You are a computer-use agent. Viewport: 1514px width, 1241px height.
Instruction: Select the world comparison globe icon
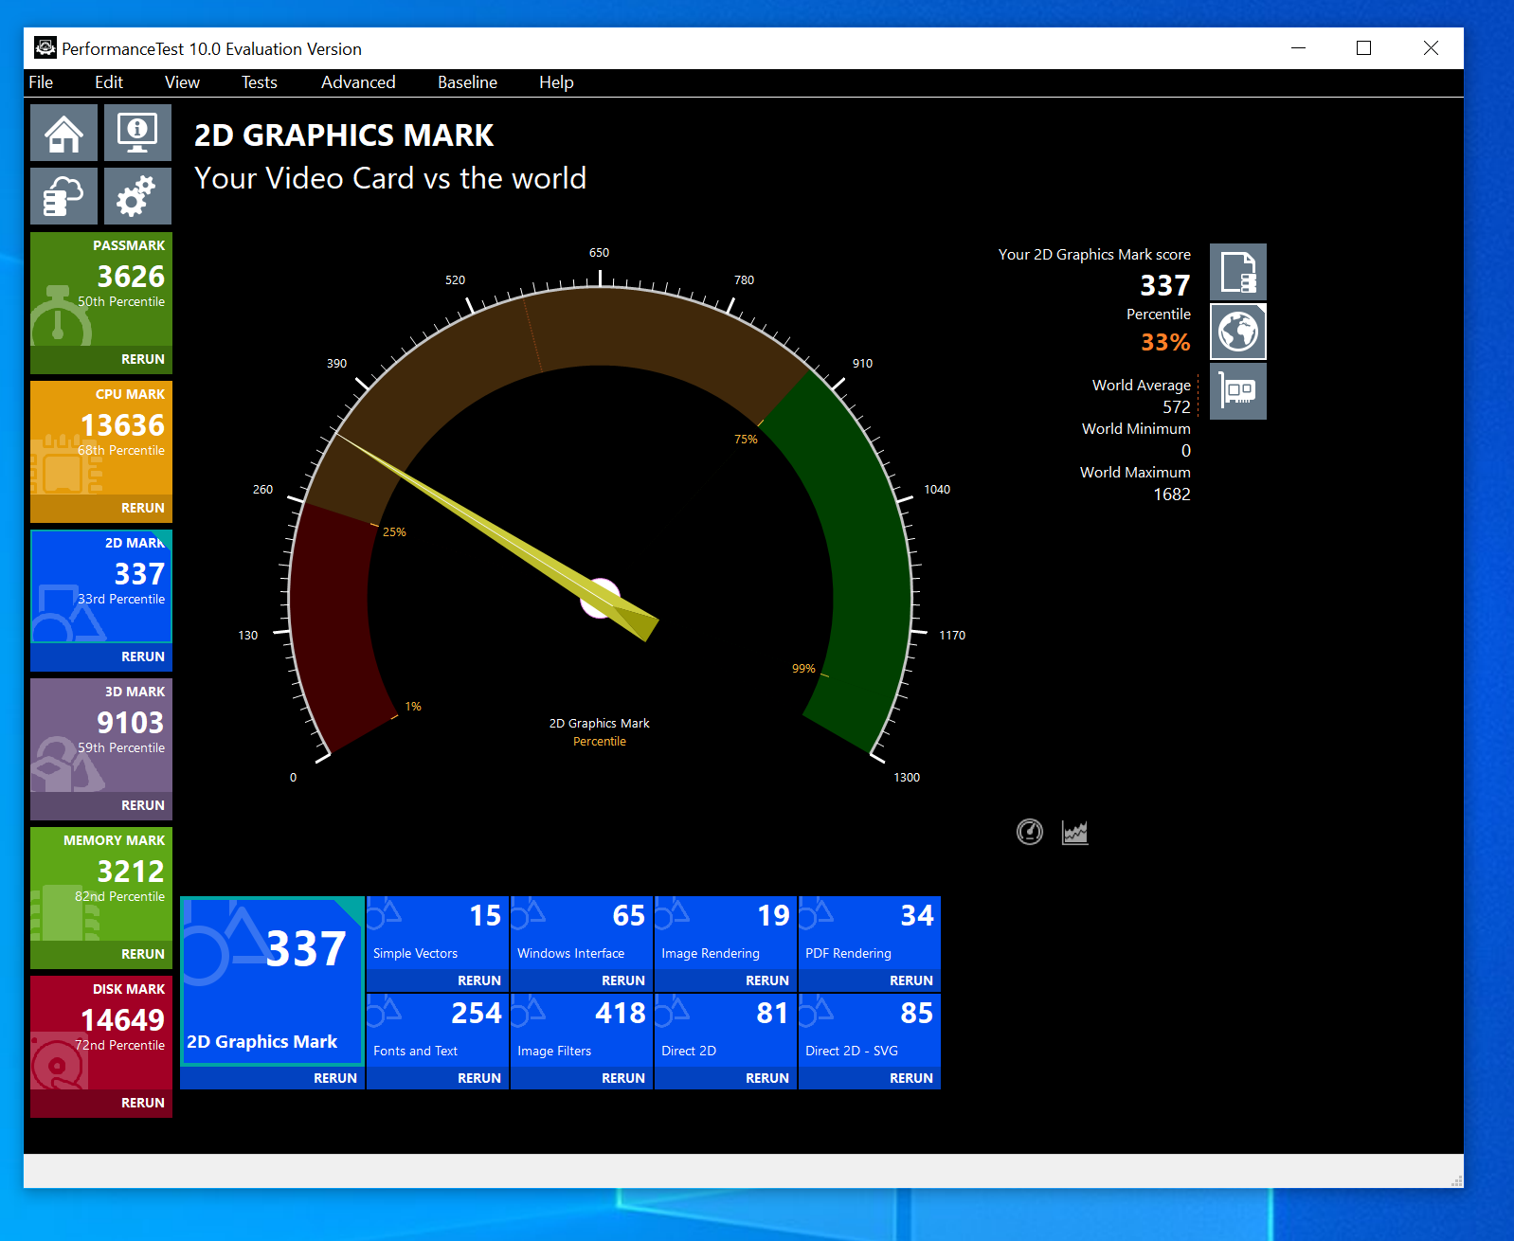pyautogui.click(x=1238, y=332)
